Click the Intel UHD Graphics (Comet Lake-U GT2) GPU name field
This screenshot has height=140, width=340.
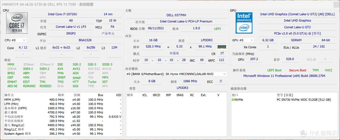click(x=297, y=14)
